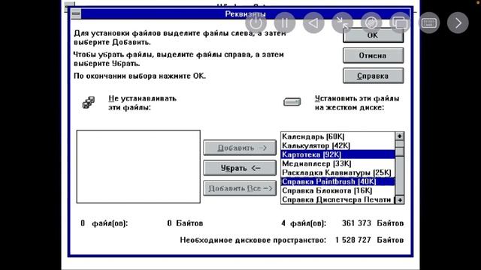The image size is (481, 270).
Task: Click the Добавить Все --> button
Action: [x=240, y=188]
